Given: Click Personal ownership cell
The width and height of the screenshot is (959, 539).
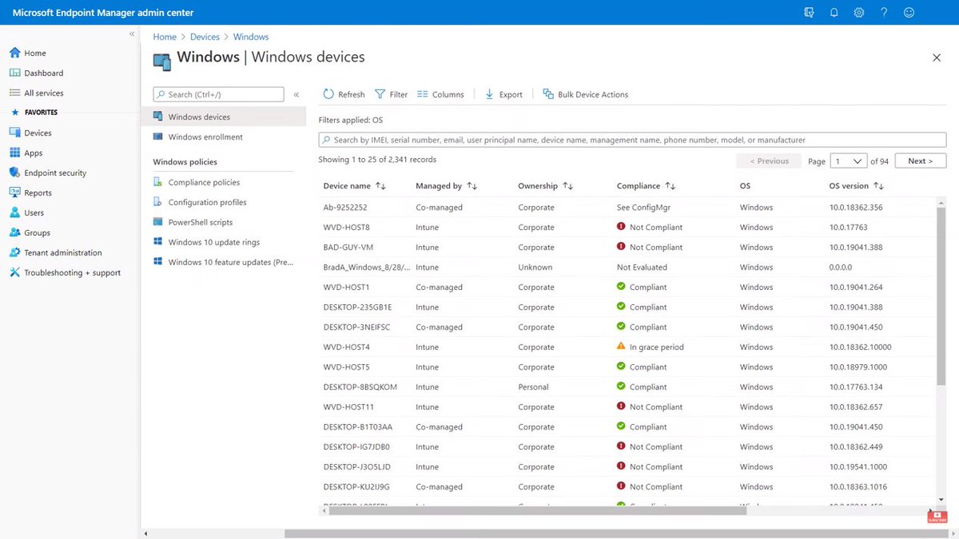Looking at the screenshot, I should pos(533,387).
